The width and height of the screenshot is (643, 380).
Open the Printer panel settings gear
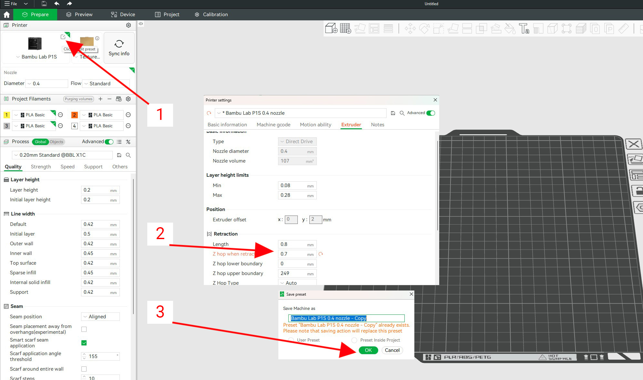coord(129,25)
